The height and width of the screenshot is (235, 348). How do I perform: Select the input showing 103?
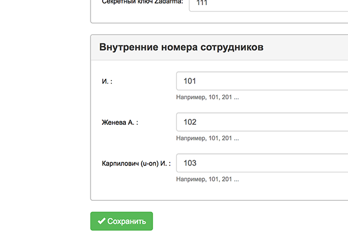261,164
